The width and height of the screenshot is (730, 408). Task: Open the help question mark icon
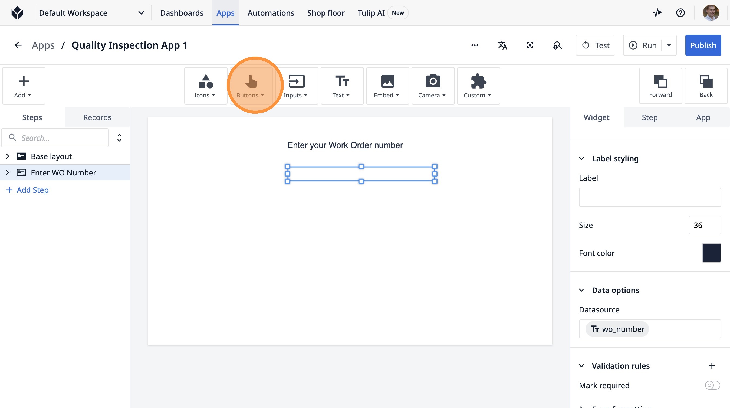[x=680, y=13]
